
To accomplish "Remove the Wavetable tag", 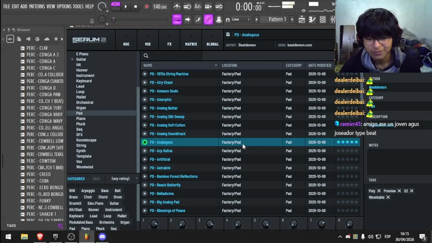I will coord(388,197).
